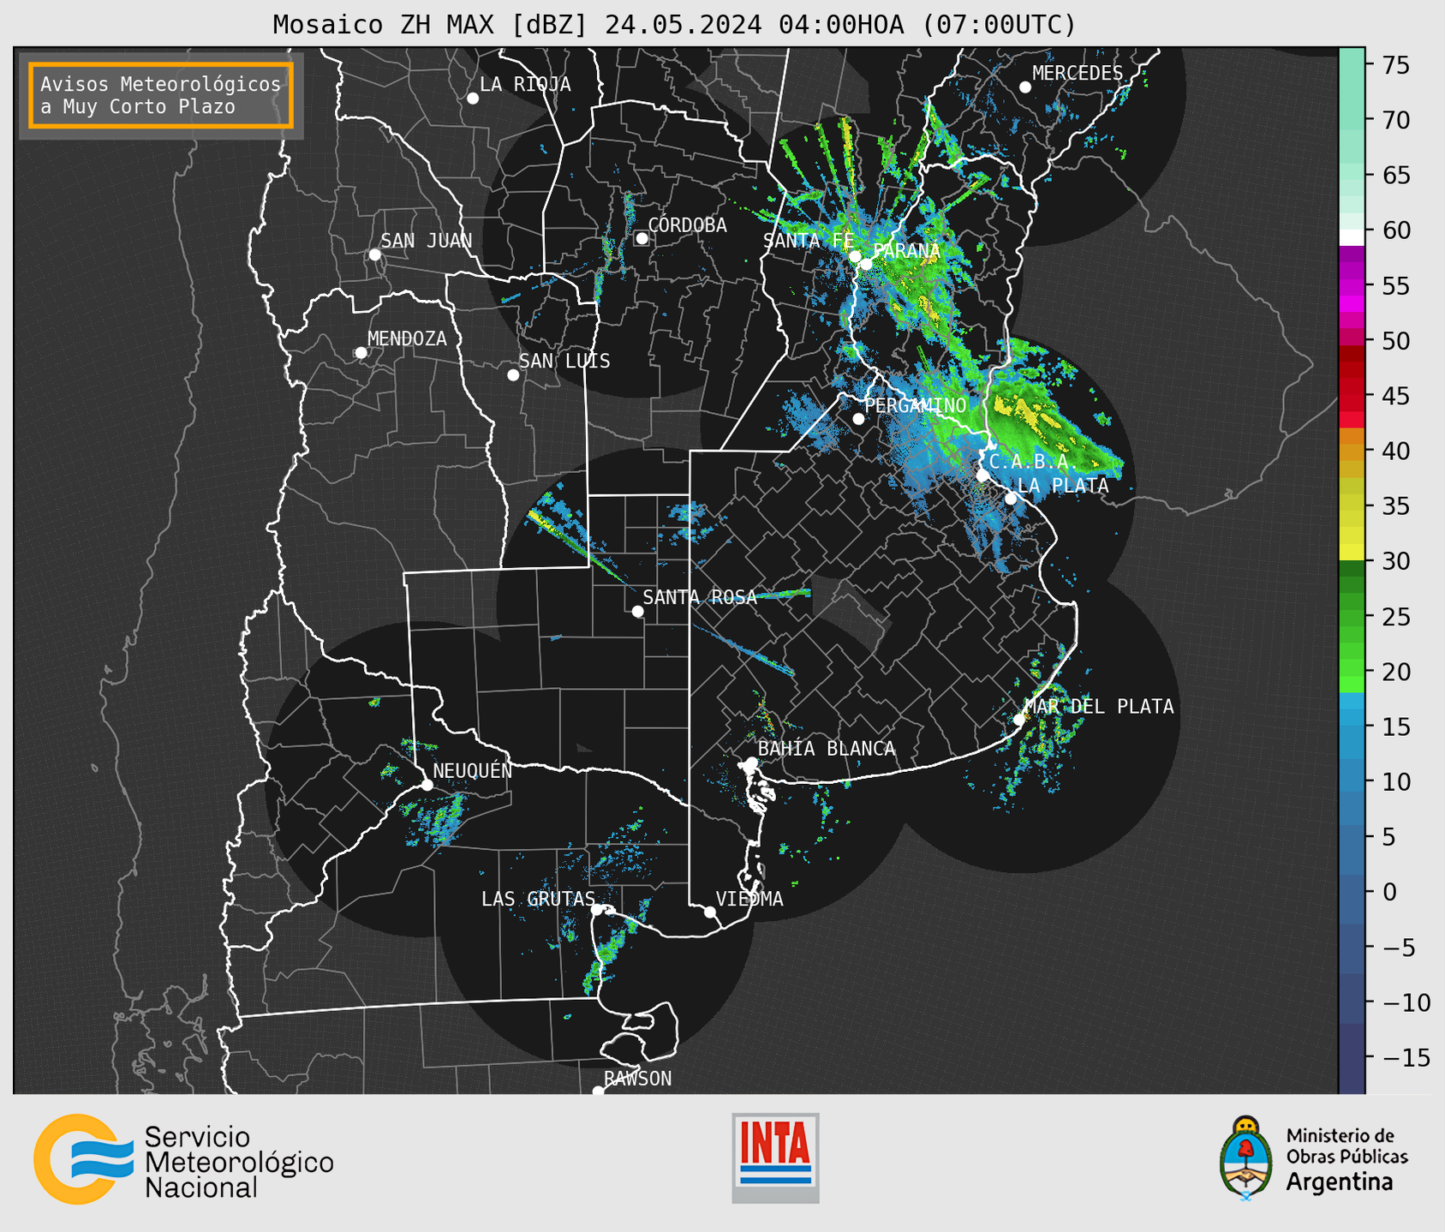The width and height of the screenshot is (1445, 1232).
Task: Click the 60 value on the color scale
Action: coord(1396,230)
